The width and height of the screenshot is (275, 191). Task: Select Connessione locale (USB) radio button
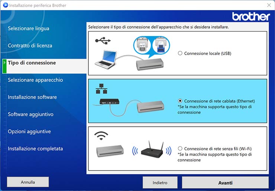pyautogui.click(x=180, y=53)
